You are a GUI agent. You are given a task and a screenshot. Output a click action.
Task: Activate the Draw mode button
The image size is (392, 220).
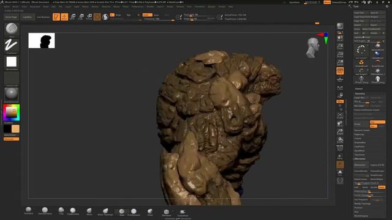click(x=64, y=16)
